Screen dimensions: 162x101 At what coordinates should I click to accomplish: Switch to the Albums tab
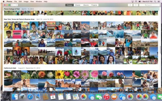tap(86, 5)
